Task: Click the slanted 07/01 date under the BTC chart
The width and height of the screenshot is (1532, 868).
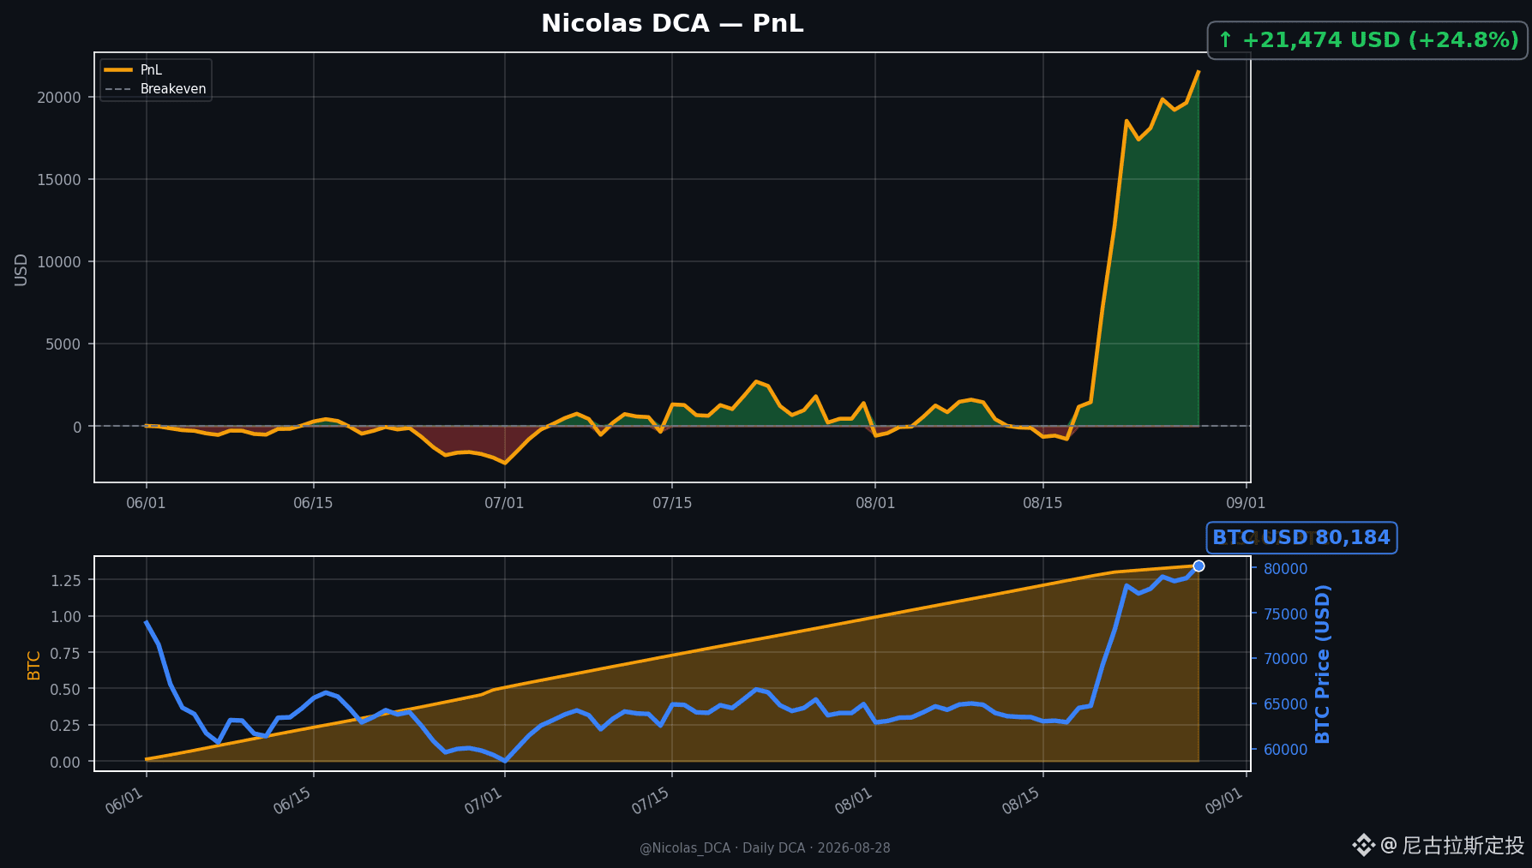Action: [484, 801]
